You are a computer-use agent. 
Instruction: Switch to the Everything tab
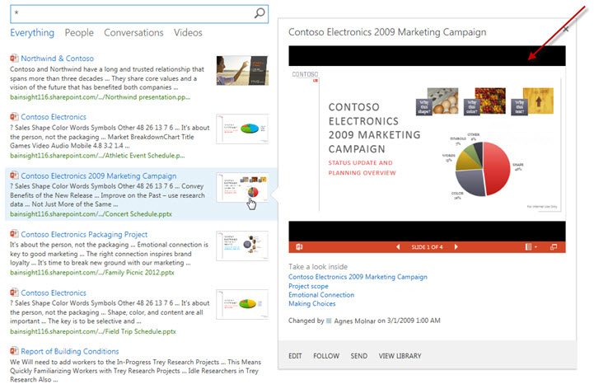coord(32,33)
